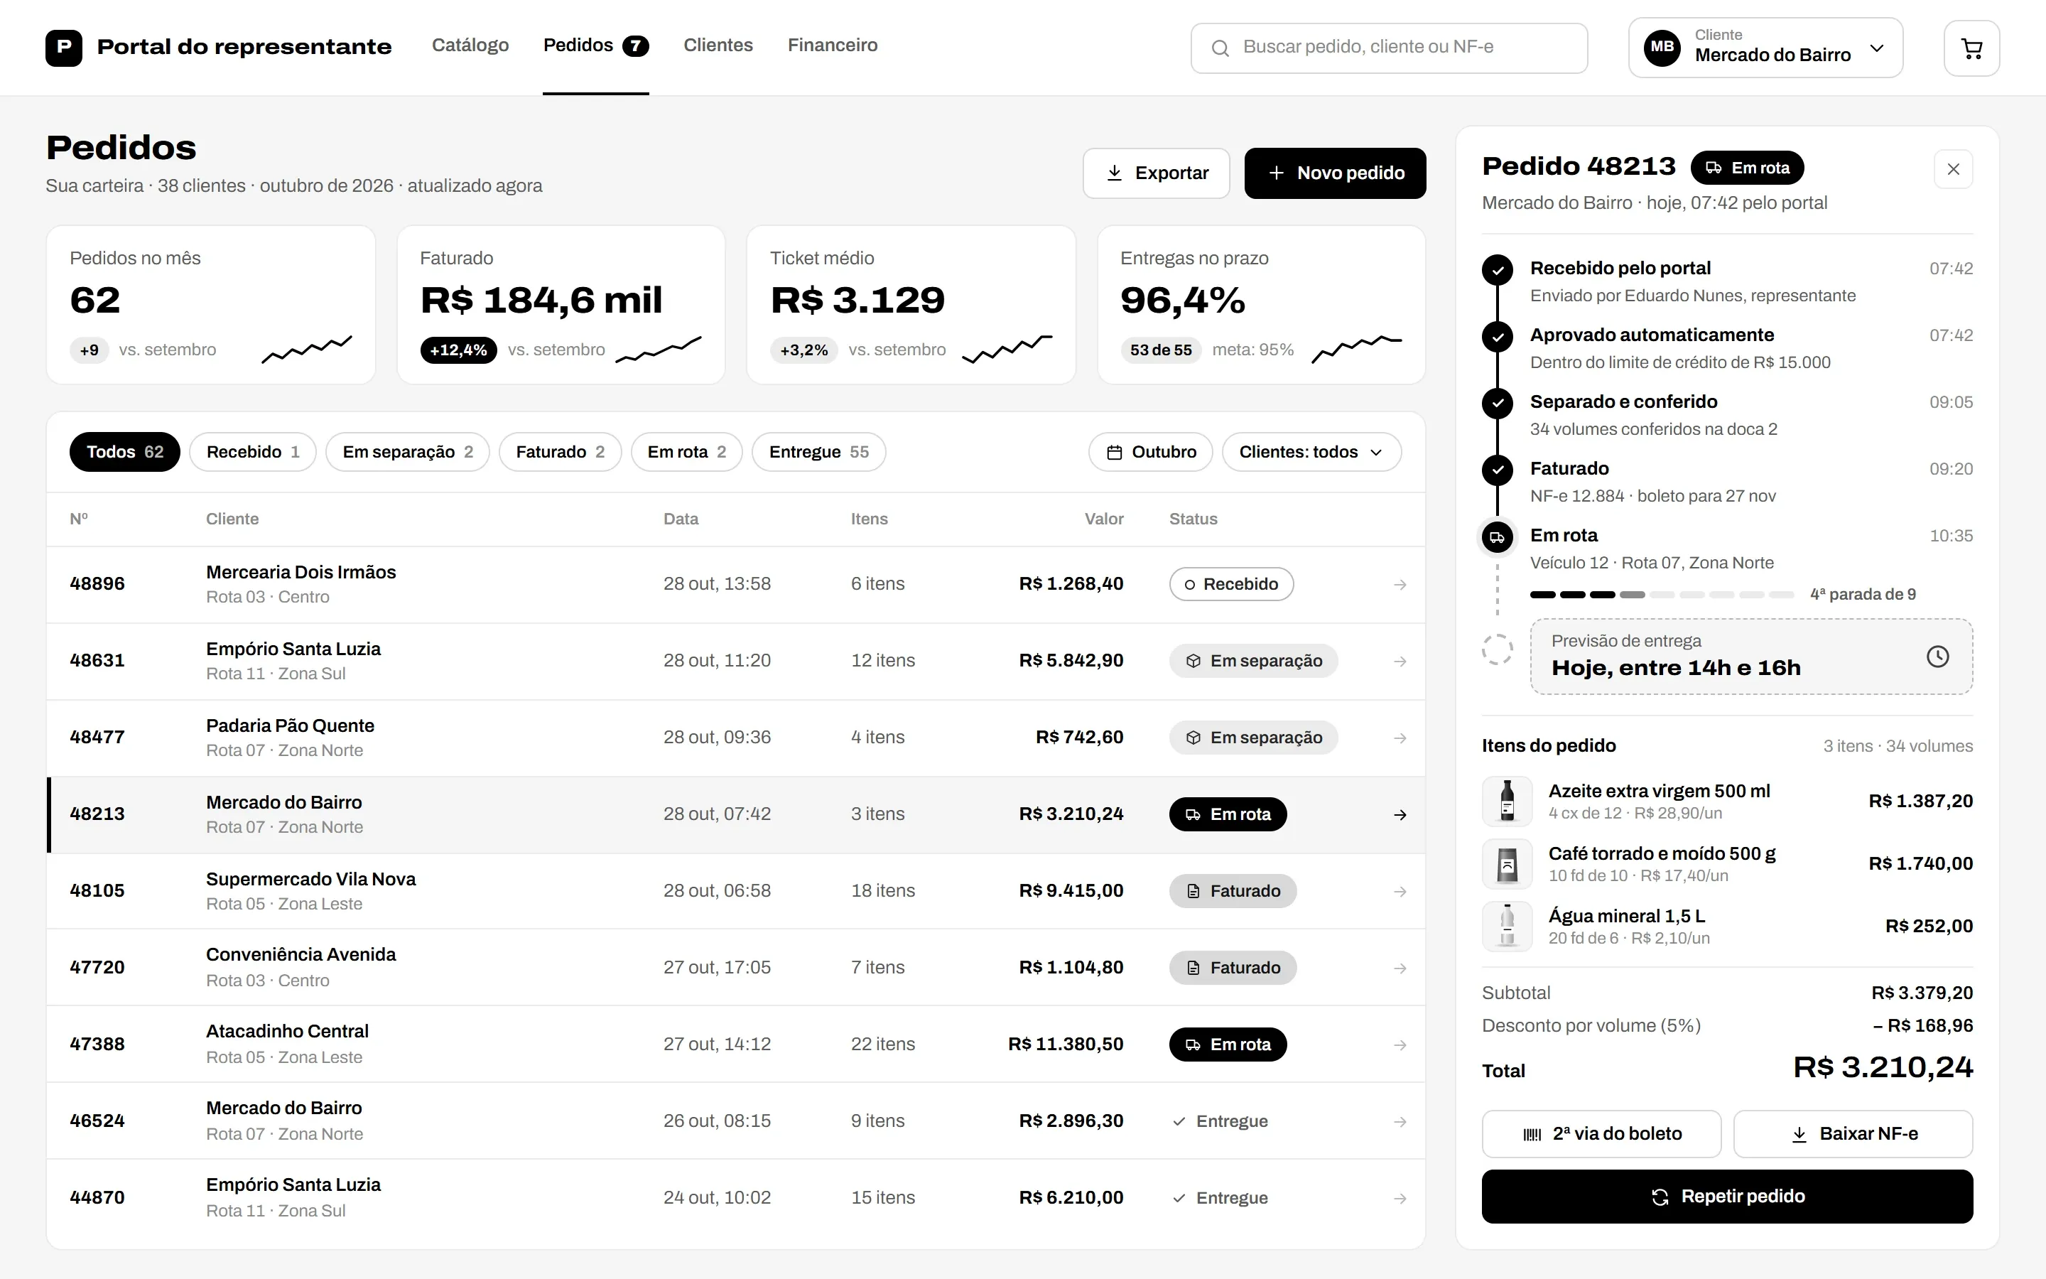Click the MB client avatar
The height and width of the screenshot is (1279, 2046).
coord(1662,48)
